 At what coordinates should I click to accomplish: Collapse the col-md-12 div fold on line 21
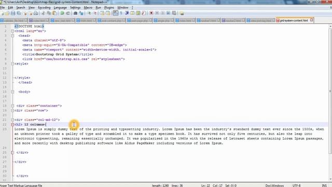[12, 120]
